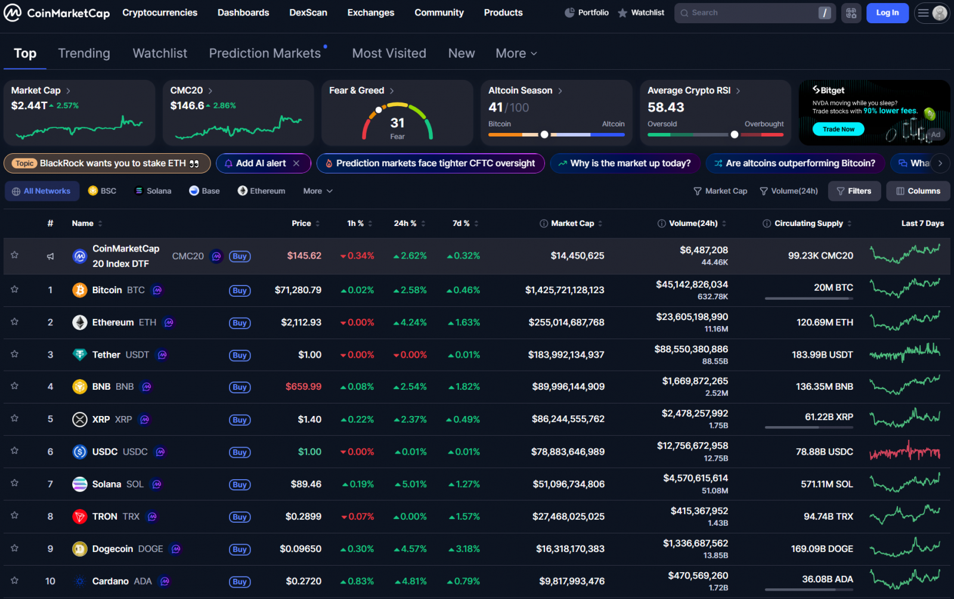Click Buy button for XRP

(x=240, y=420)
